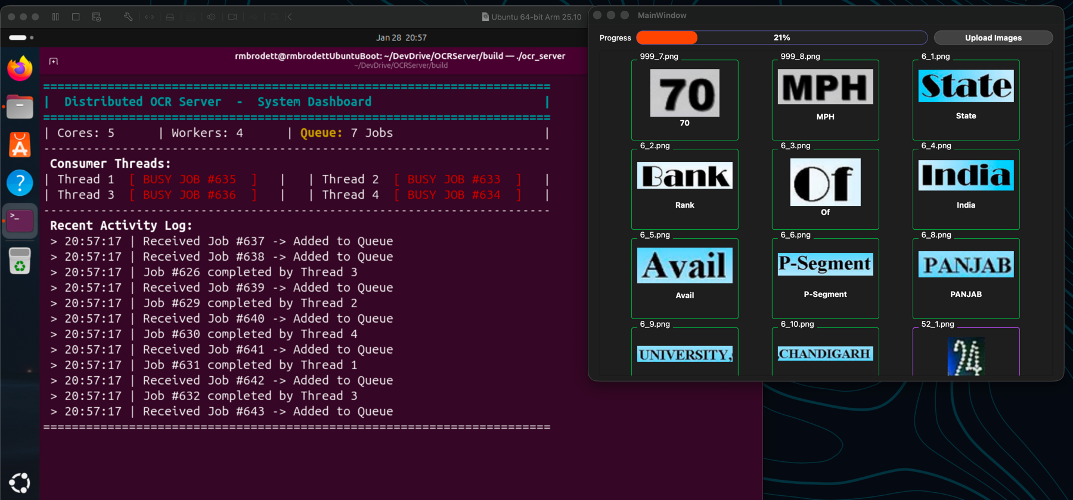The image size is (1073, 500).
Task: Show applications with the Ubuntu logo
Action: click(x=20, y=483)
